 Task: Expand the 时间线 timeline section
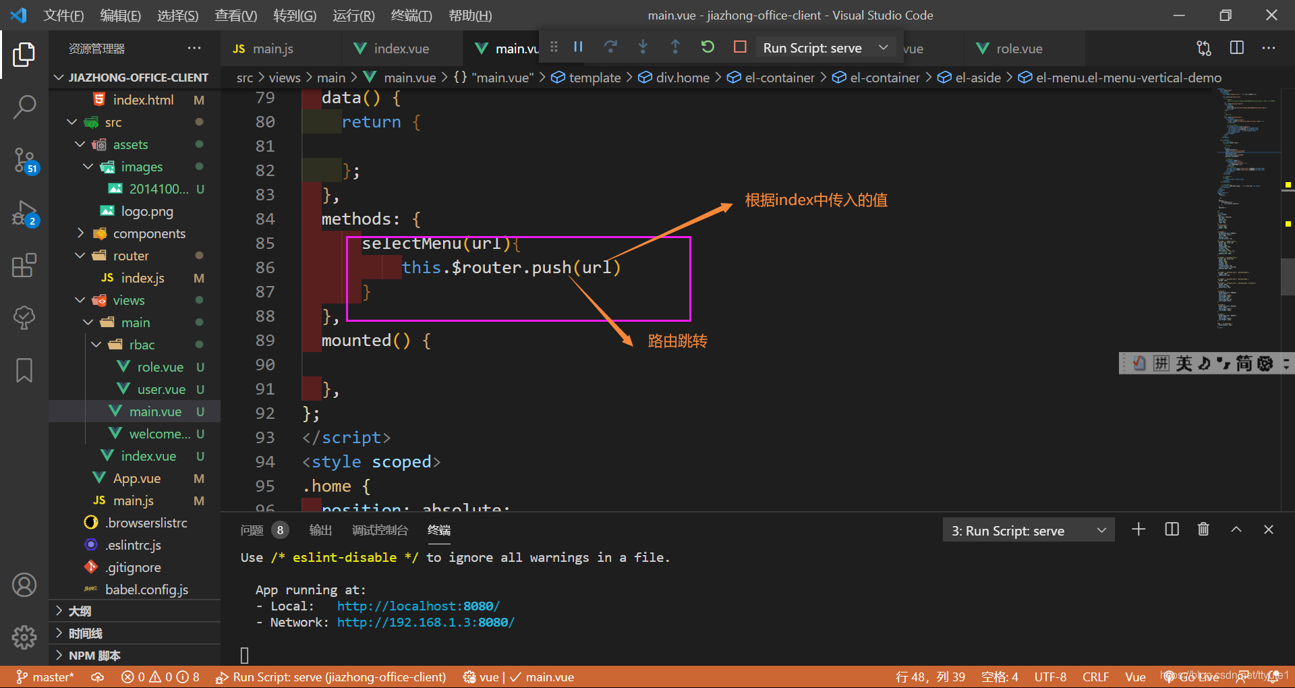click(x=135, y=633)
